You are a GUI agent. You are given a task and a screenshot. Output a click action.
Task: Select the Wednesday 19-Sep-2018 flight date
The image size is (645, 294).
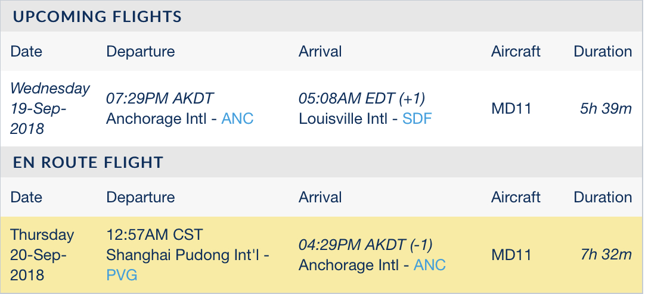tap(49, 108)
